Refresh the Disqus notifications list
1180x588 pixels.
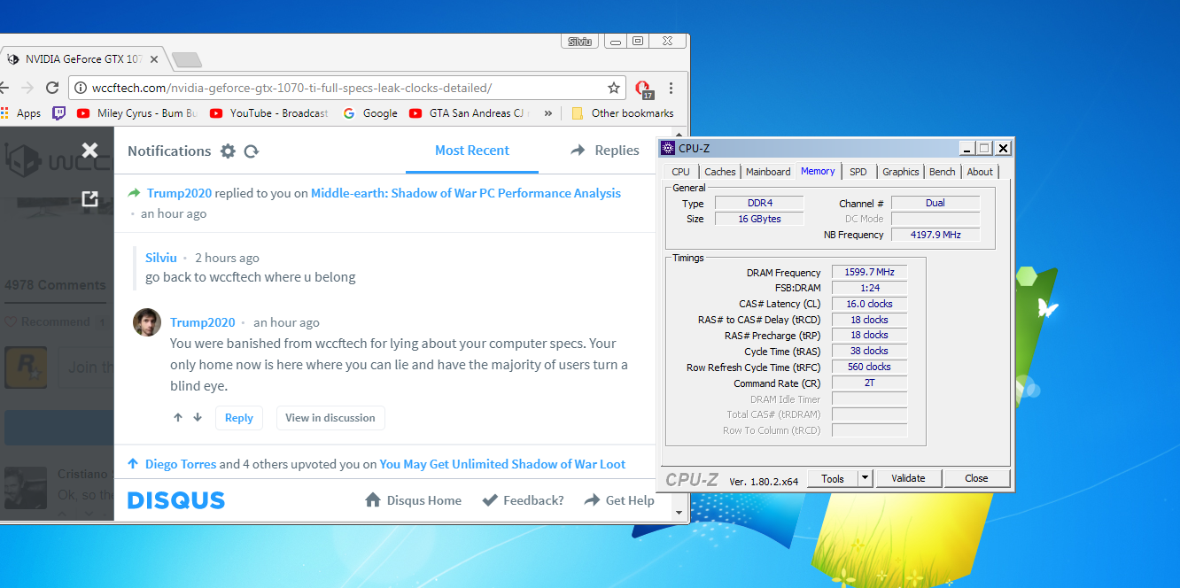[252, 151]
